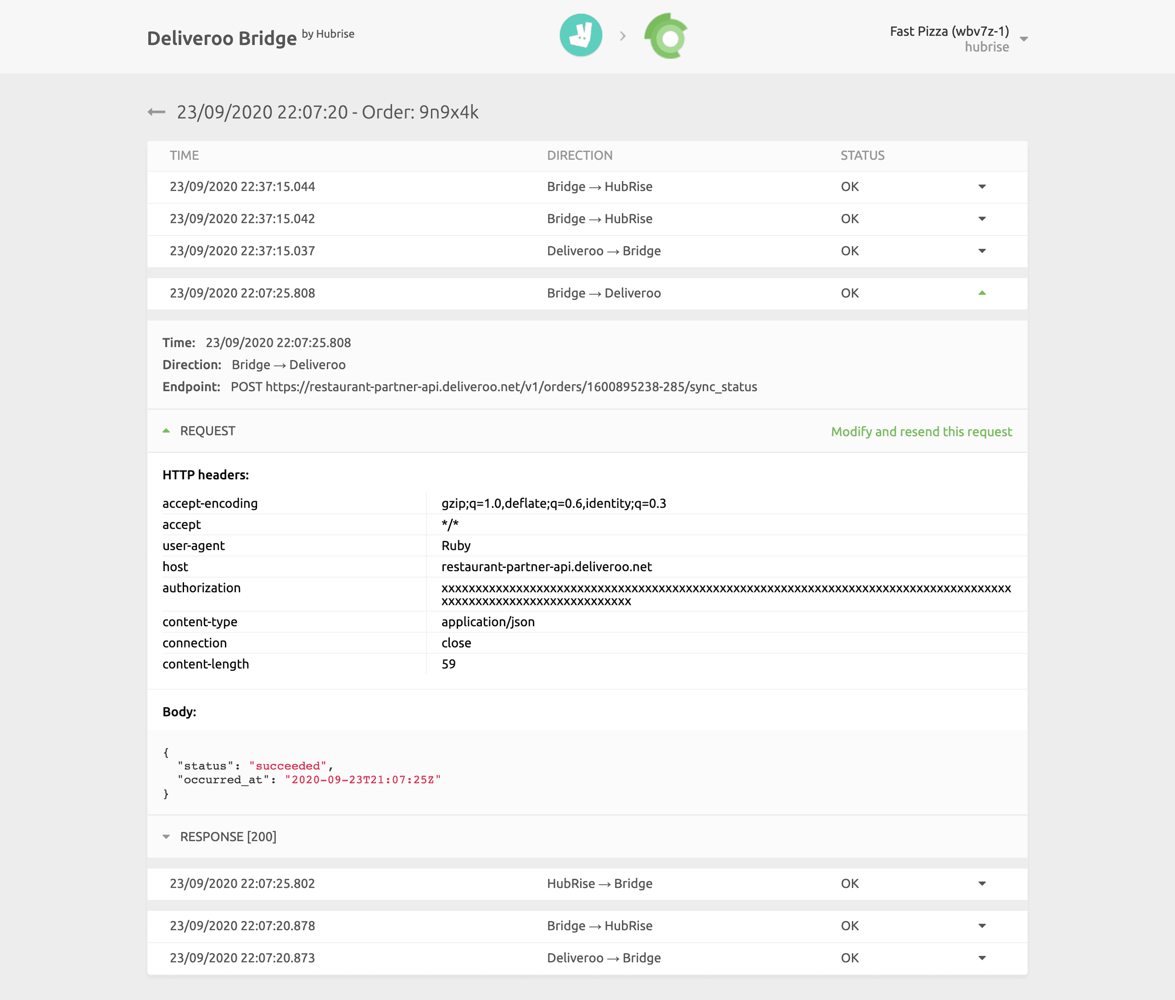Expand the 22:37:15.042 Bridge → HubRise entry
The image size is (1175, 1000).
(x=982, y=219)
